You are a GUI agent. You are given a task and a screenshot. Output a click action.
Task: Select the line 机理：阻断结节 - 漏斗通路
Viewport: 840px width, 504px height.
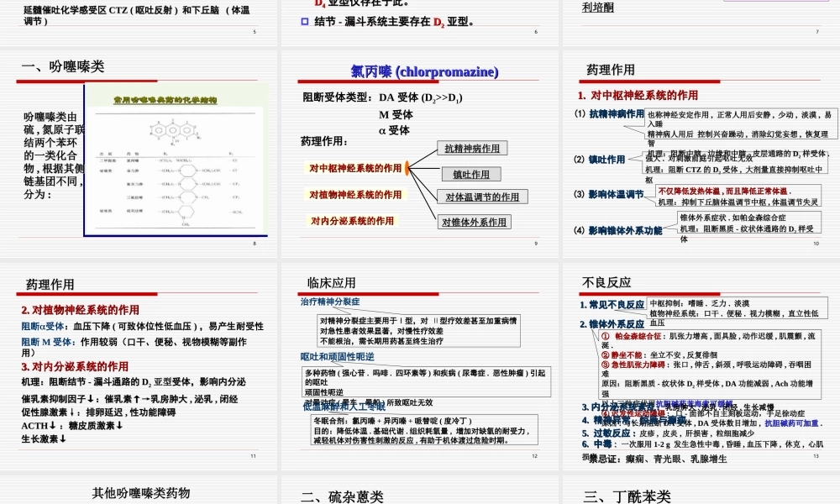click(x=134, y=382)
